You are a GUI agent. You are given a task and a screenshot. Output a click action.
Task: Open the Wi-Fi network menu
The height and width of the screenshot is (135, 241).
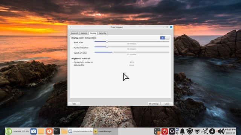tap(197, 131)
